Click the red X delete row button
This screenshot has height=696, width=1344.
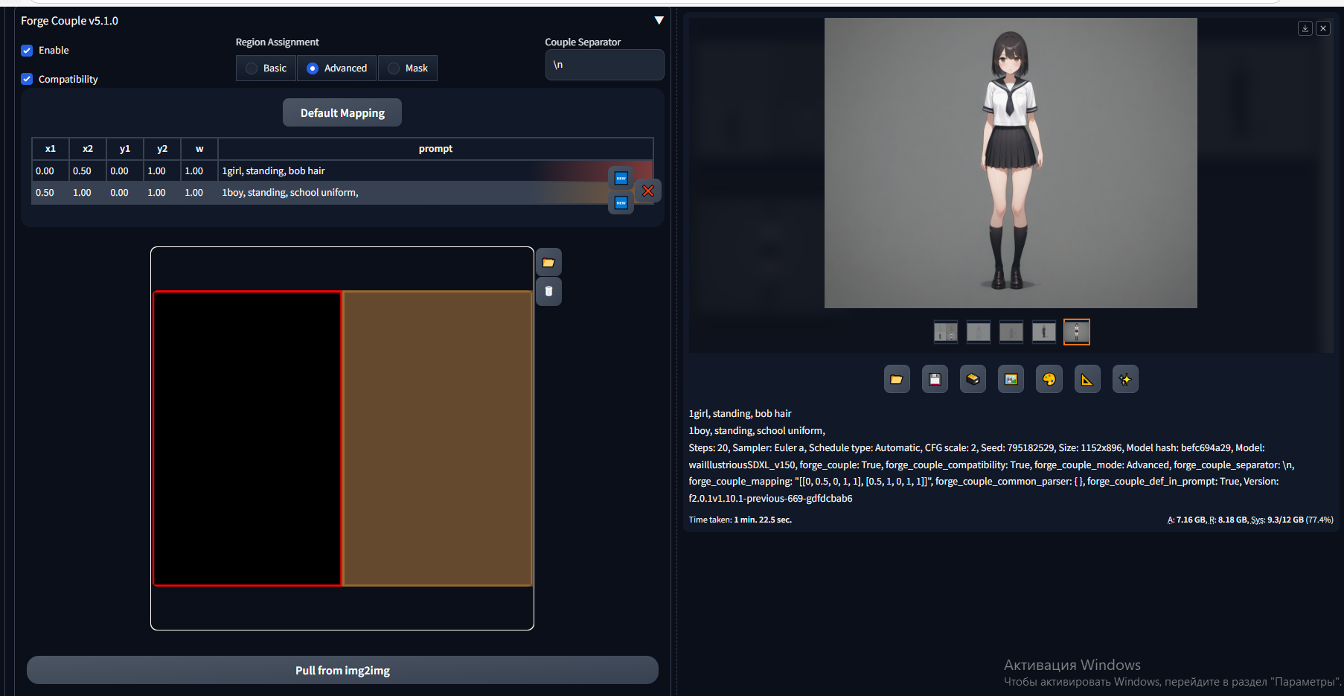pos(648,191)
